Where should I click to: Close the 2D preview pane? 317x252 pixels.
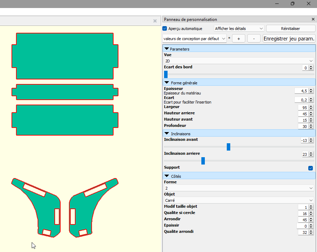155,21
